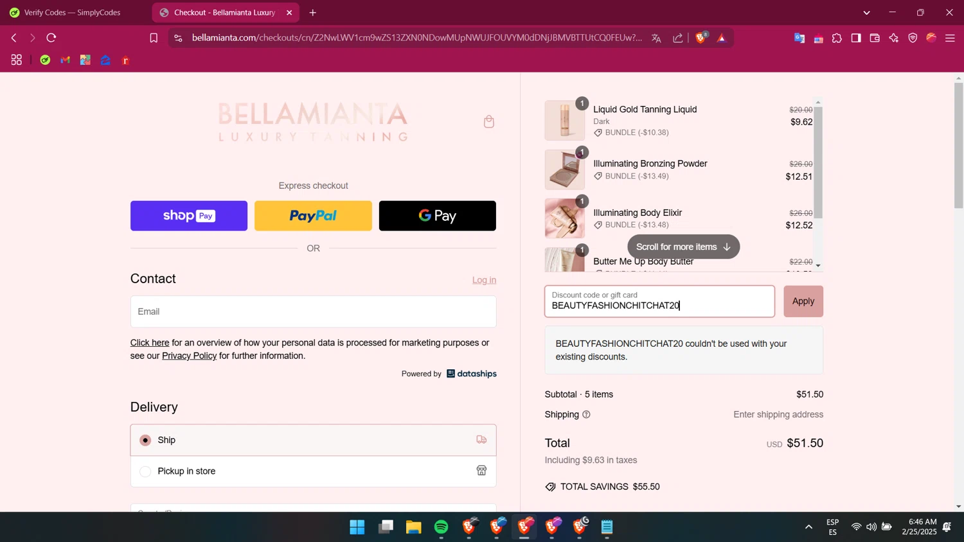Toggle the browser sidebar panel
The height and width of the screenshot is (542, 964).
click(856, 38)
